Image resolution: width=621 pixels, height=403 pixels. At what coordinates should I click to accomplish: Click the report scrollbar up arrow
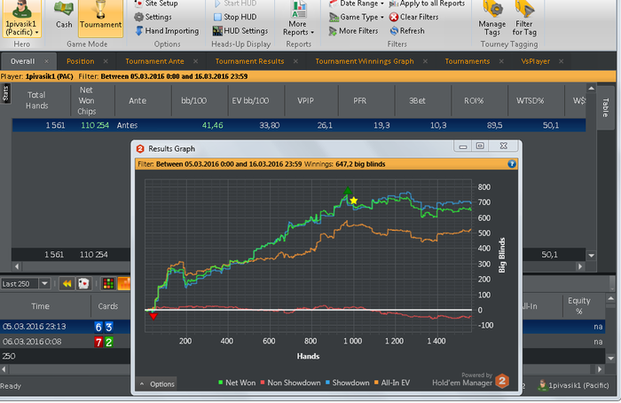point(592,89)
